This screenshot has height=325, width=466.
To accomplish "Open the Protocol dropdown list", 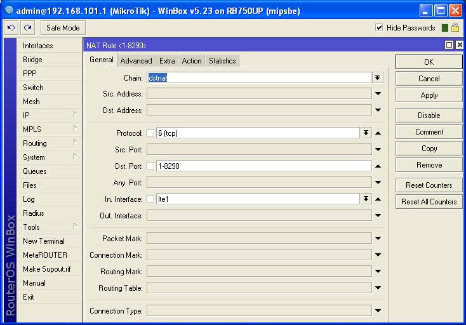I will (366, 133).
